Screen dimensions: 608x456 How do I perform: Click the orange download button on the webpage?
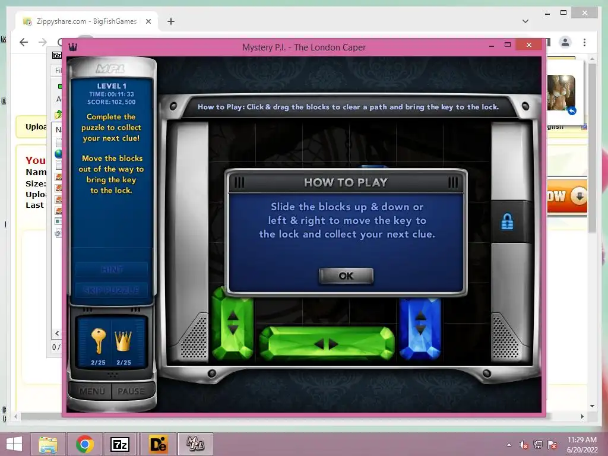[x=567, y=196]
